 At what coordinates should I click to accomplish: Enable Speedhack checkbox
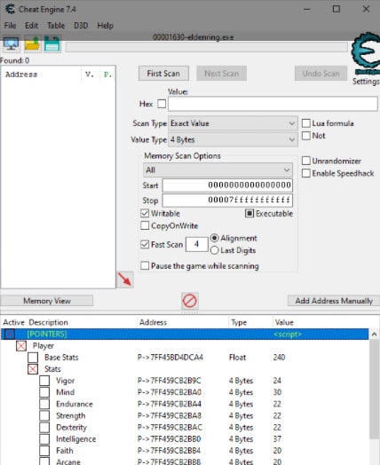[x=305, y=173]
